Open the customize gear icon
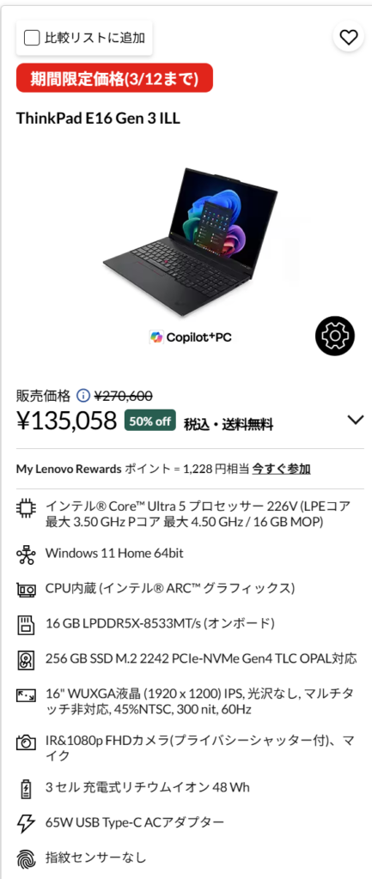This screenshot has height=879, width=372. [335, 336]
